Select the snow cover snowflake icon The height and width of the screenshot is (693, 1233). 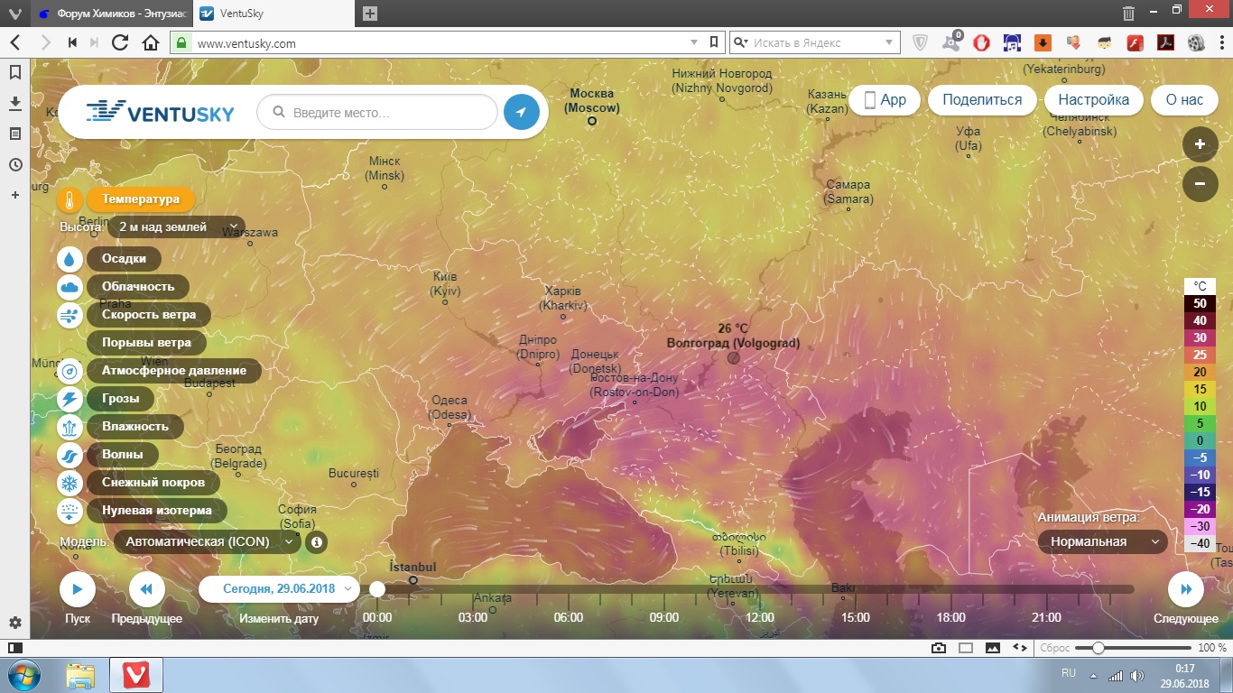pyautogui.click(x=70, y=483)
